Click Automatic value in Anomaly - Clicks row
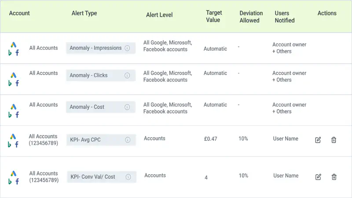Viewport: 352px width, 198px height. [215, 73]
